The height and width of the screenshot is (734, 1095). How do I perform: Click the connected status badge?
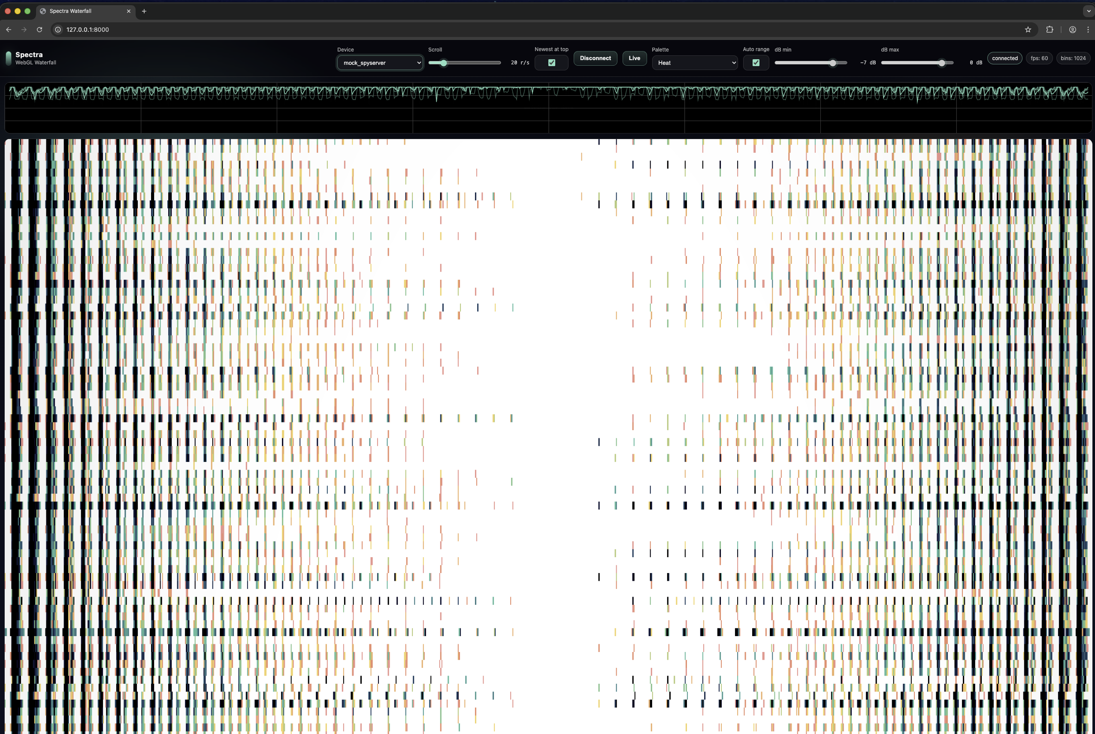(x=1004, y=58)
